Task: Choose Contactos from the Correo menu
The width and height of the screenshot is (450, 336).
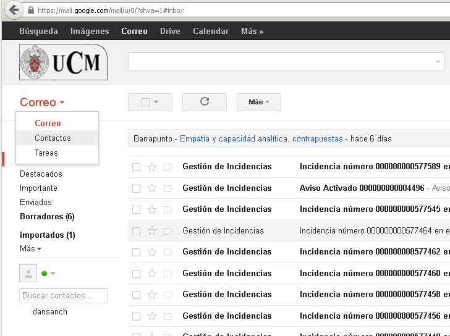Action: click(x=53, y=138)
